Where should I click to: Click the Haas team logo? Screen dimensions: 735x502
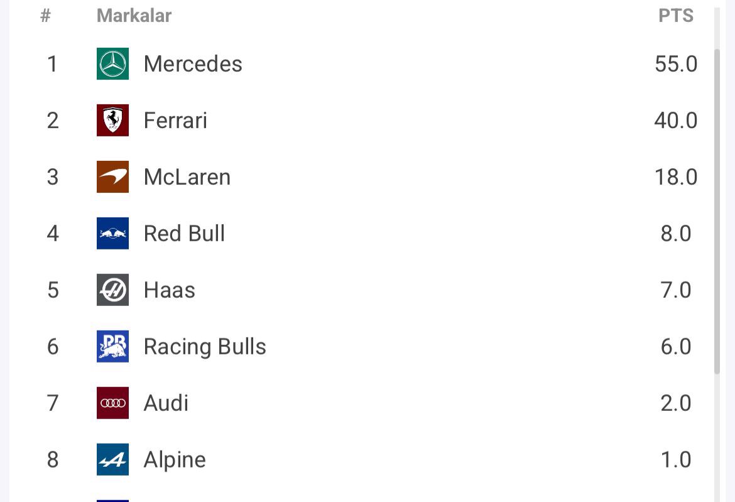click(112, 290)
